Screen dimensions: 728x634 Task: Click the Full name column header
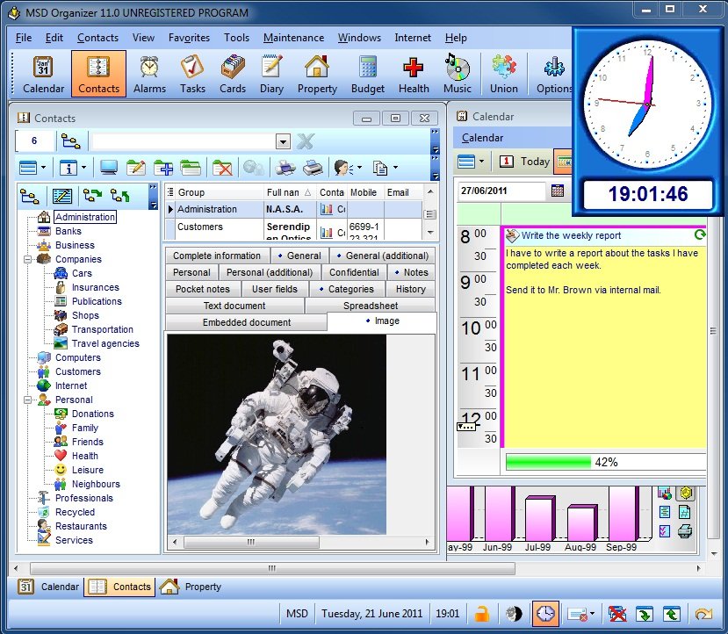[x=288, y=192]
